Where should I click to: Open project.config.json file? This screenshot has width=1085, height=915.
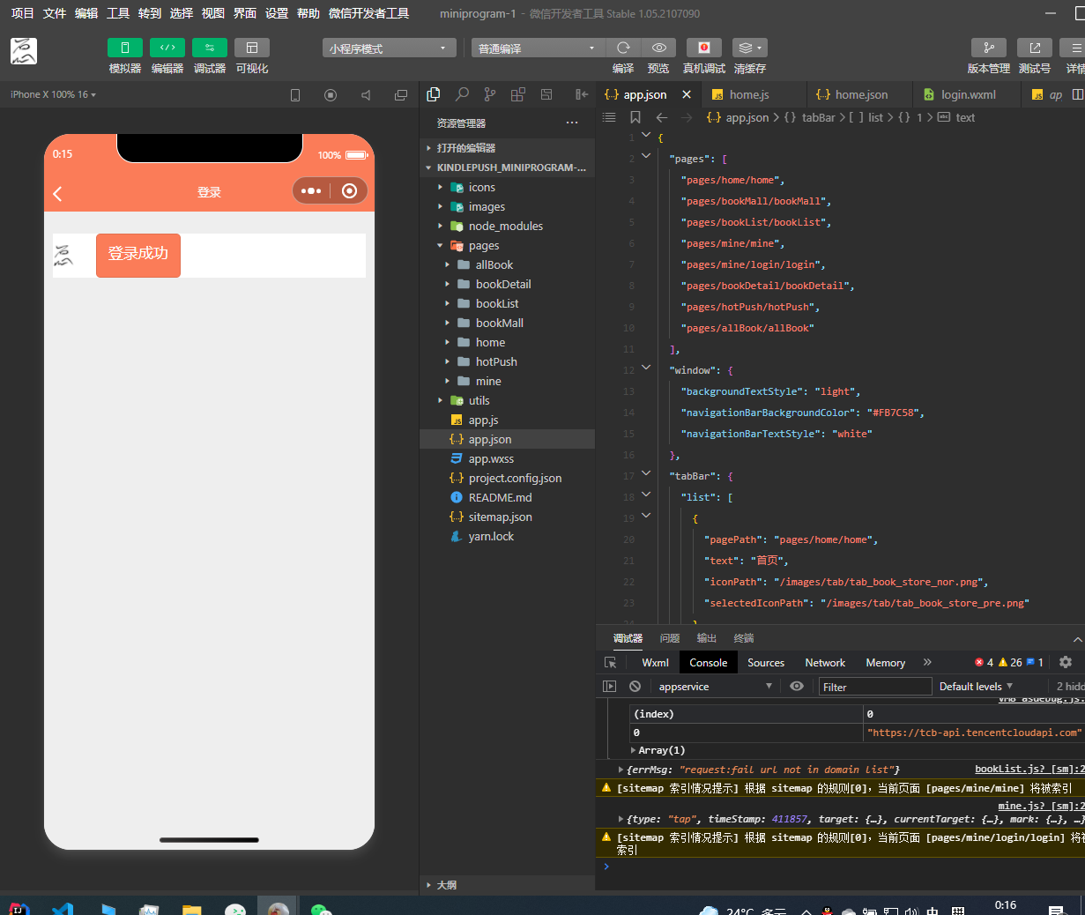508,478
